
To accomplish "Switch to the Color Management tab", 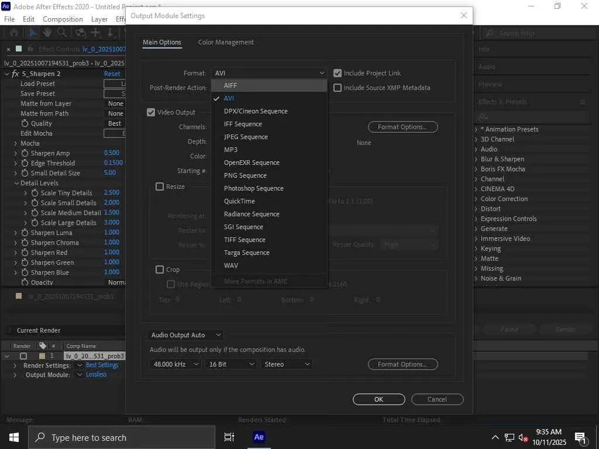I will pyautogui.click(x=226, y=42).
